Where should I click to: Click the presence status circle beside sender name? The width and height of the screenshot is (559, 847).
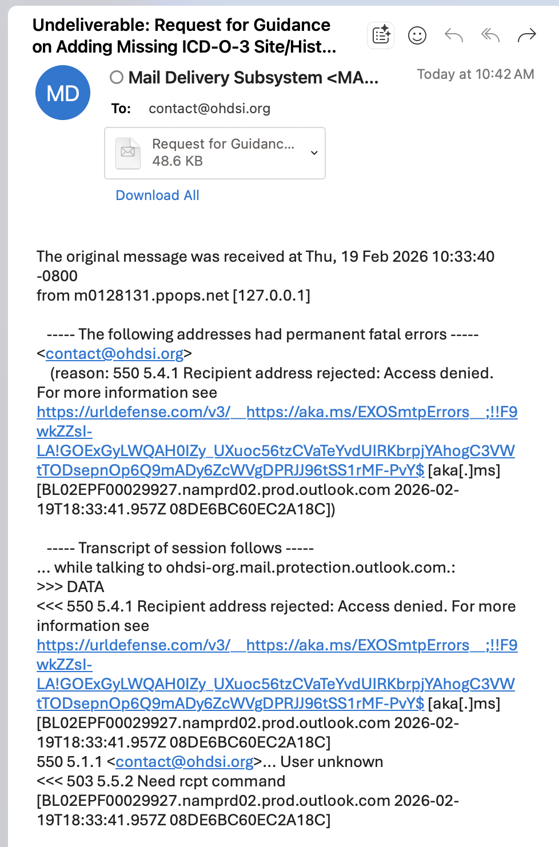tap(117, 77)
